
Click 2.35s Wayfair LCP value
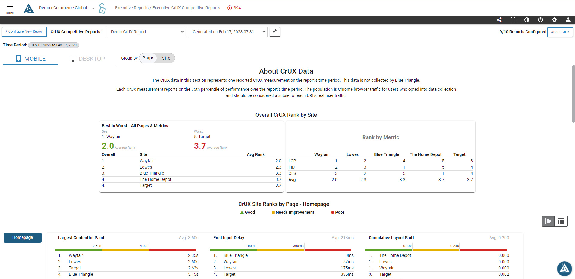(x=193, y=255)
